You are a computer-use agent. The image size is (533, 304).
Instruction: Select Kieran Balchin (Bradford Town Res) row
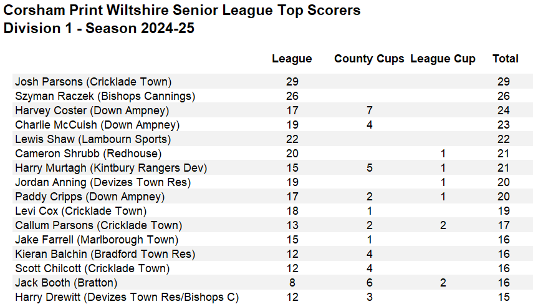tap(272, 254)
